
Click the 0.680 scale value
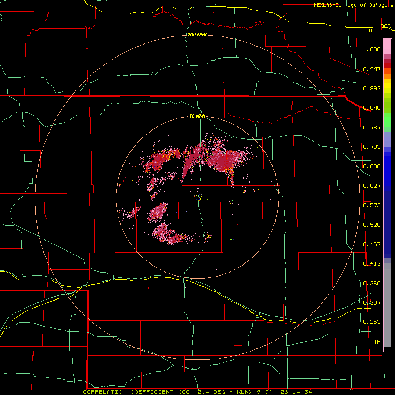coord(372,166)
